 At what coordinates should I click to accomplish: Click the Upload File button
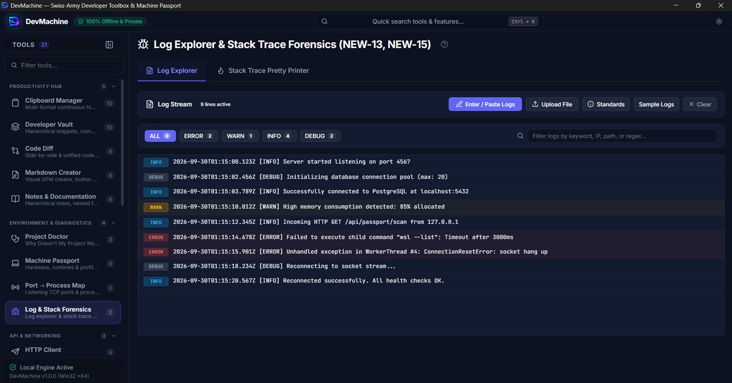[x=552, y=105]
